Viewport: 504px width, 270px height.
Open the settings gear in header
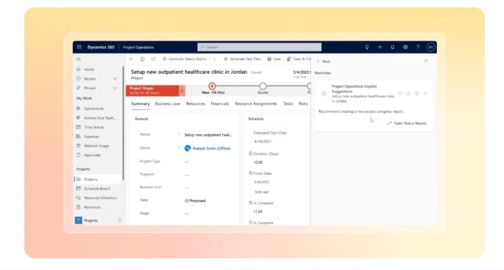405,47
